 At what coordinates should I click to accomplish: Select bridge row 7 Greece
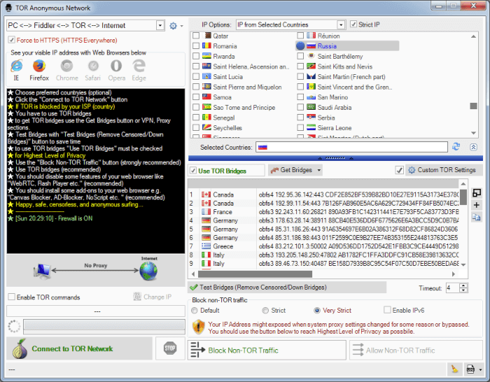[323, 246]
